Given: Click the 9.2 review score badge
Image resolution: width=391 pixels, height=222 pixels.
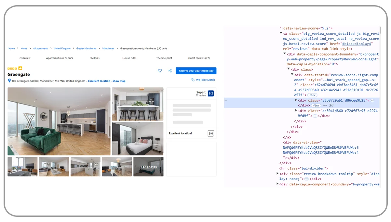Looking at the screenshot, I should 211,93.
